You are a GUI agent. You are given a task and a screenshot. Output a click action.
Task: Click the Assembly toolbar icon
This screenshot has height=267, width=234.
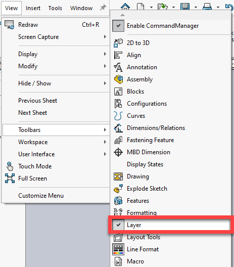coord(118,79)
